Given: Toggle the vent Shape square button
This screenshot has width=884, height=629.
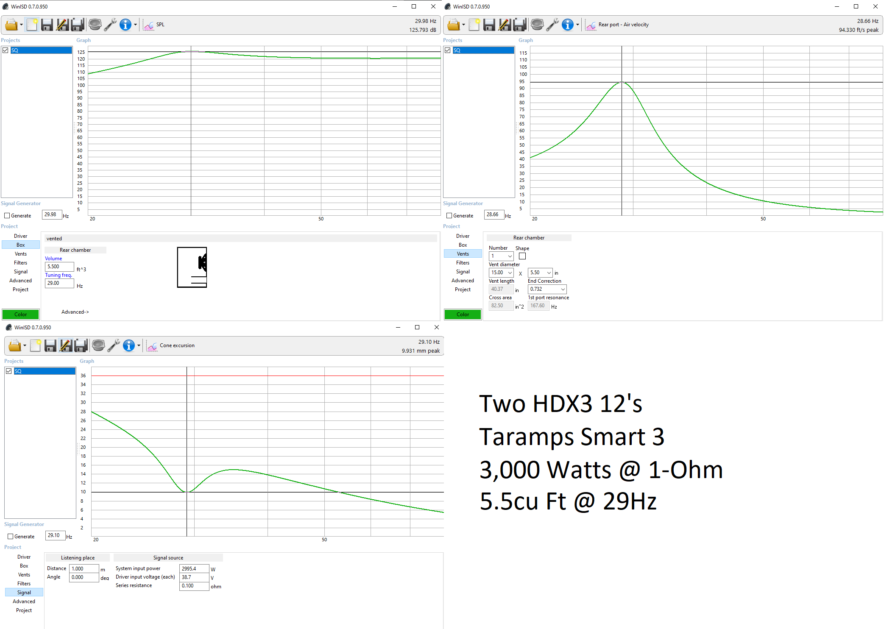Looking at the screenshot, I should pos(522,256).
